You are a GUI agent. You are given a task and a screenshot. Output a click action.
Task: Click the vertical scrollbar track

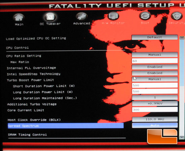[182, 88]
